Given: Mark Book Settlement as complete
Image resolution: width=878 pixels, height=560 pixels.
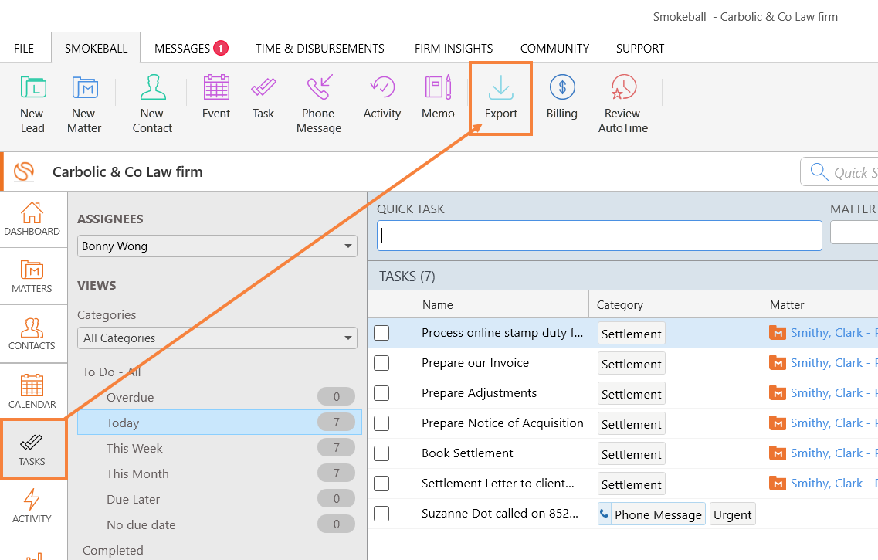Looking at the screenshot, I should (x=381, y=453).
